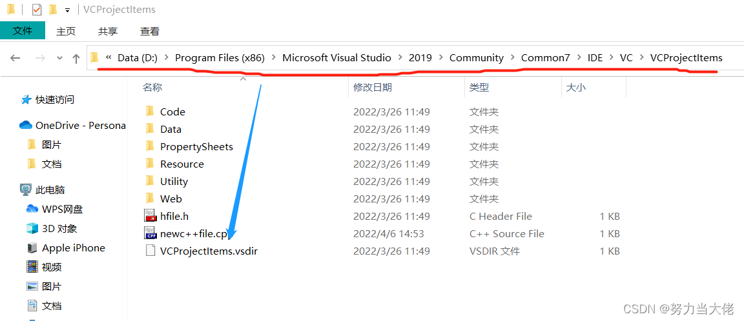Click the New Folder quick access icon
This screenshot has width=744, height=321.
coord(53,9)
